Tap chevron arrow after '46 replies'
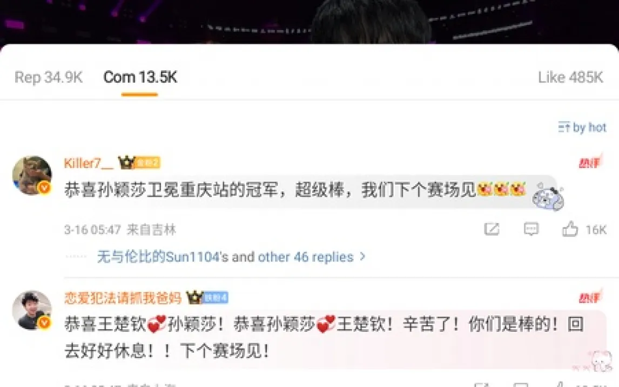 pyautogui.click(x=362, y=257)
